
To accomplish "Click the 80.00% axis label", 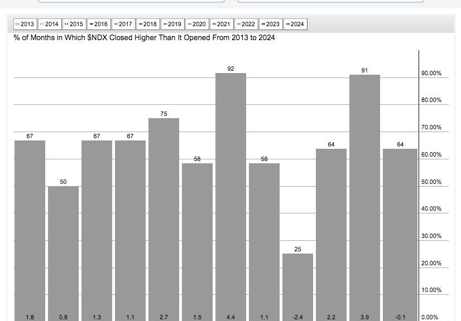I will coord(431,100).
